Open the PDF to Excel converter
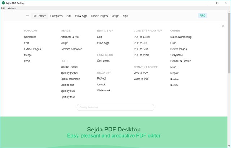The image size is (231, 148). tap(141, 37)
